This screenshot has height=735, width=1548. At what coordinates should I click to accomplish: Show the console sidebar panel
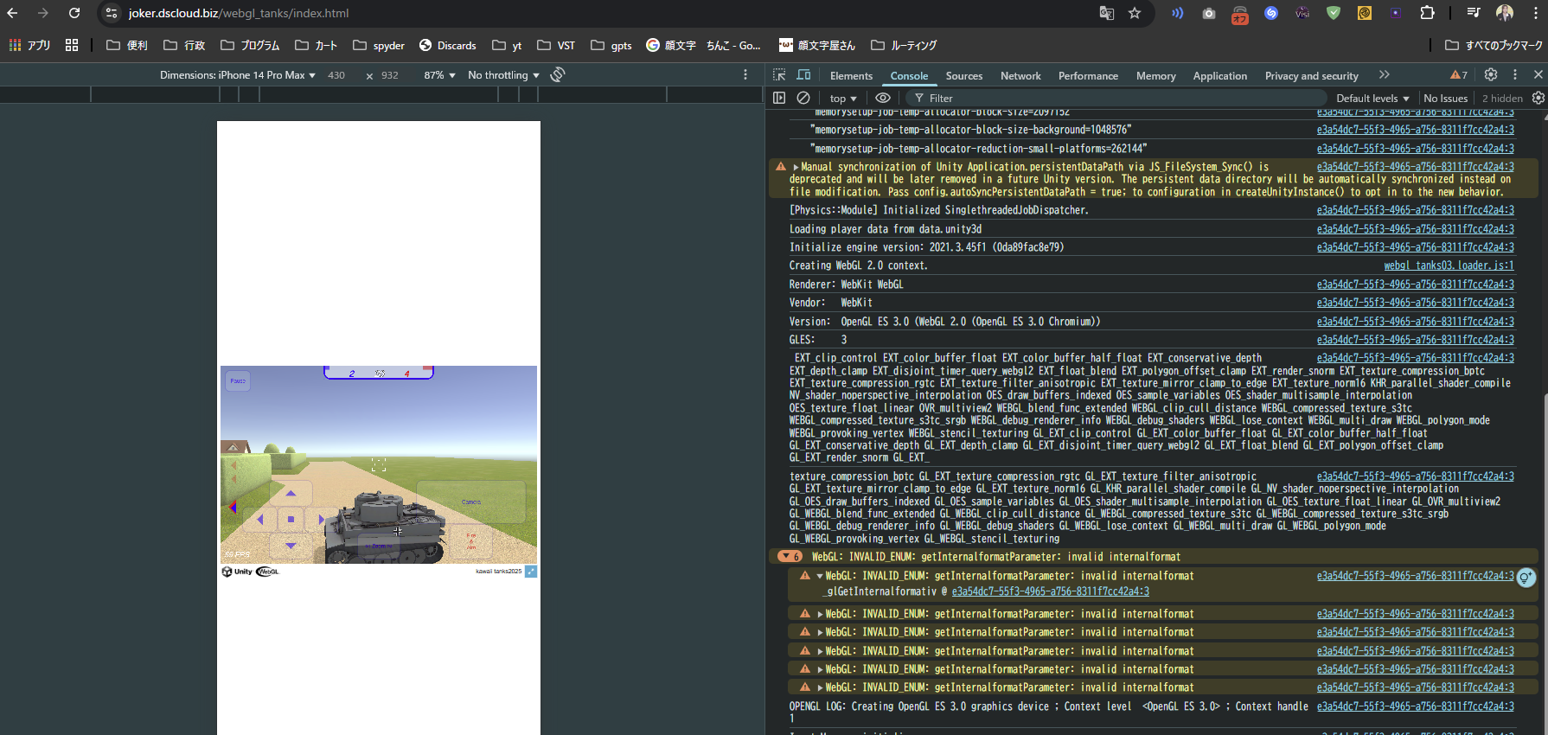coord(779,99)
